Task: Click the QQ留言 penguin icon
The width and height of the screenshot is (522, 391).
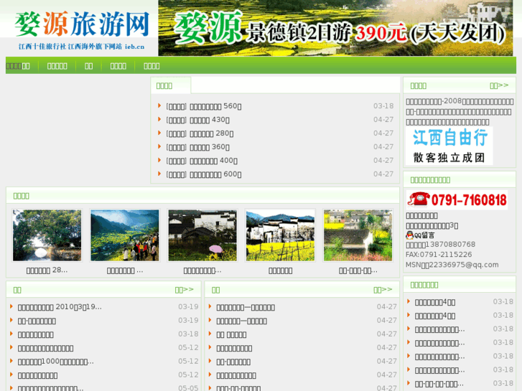Action: click(420, 235)
